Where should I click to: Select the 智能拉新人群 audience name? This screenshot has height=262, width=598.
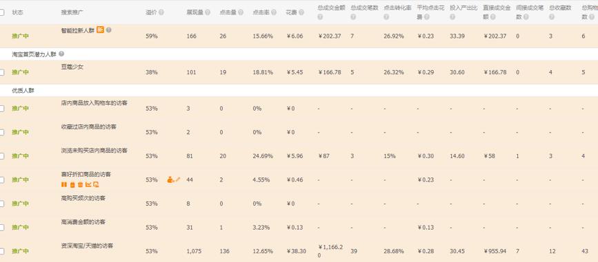(x=78, y=30)
